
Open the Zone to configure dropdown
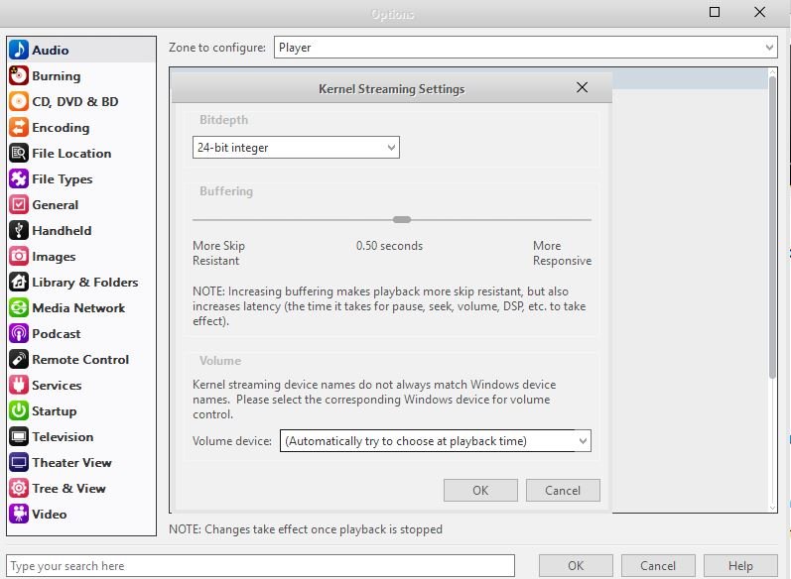point(525,47)
